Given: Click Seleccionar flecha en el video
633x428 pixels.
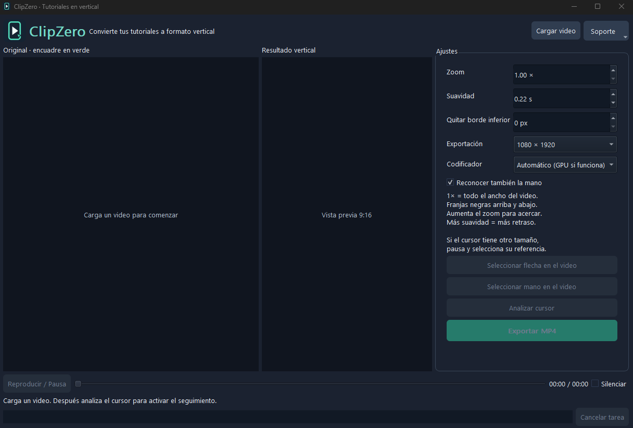Looking at the screenshot, I should (532, 265).
